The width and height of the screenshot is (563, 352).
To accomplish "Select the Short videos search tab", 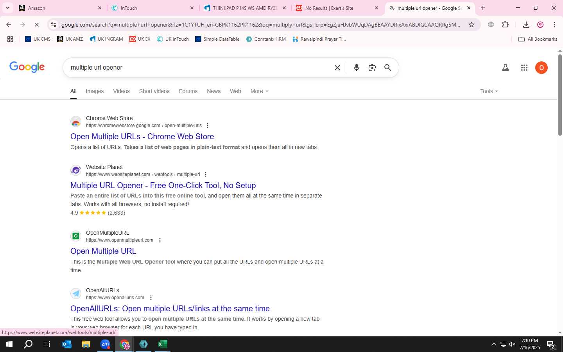I will coord(154,91).
